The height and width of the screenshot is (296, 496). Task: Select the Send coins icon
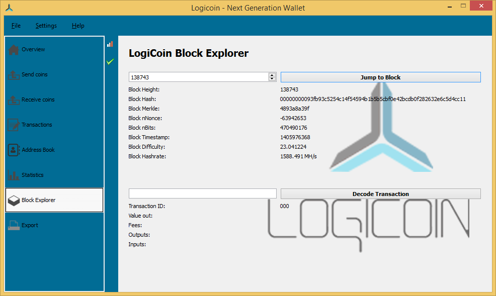[x=14, y=75]
